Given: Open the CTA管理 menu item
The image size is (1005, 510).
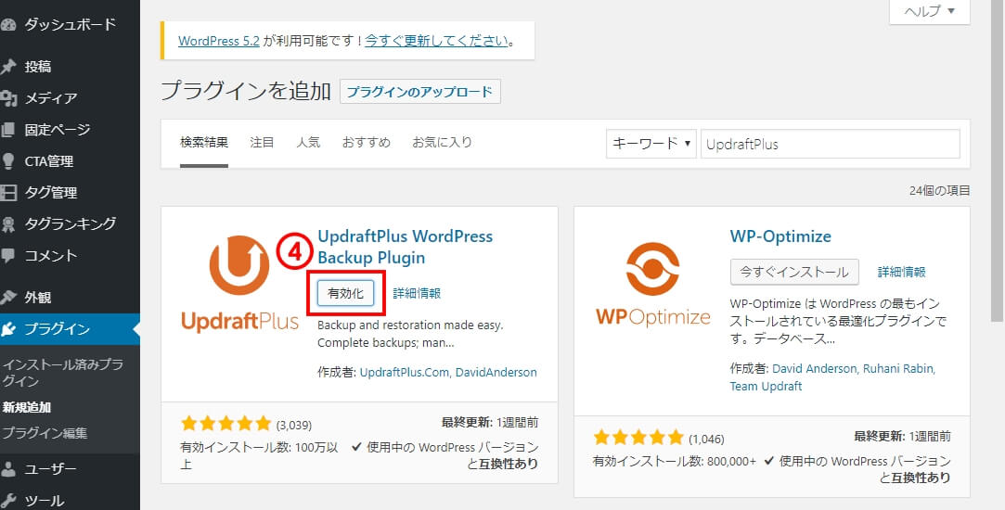Looking at the screenshot, I should pos(48,160).
